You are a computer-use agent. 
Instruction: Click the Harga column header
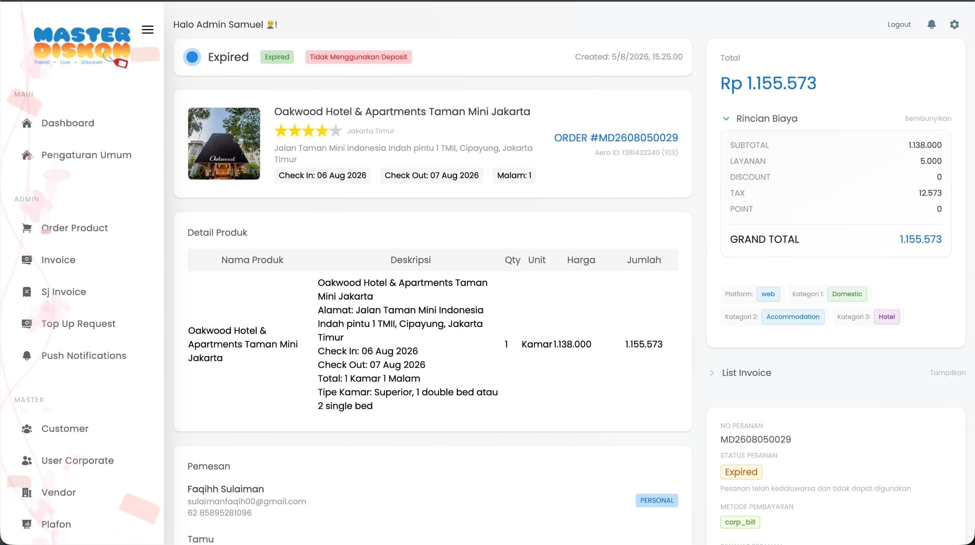click(x=581, y=260)
